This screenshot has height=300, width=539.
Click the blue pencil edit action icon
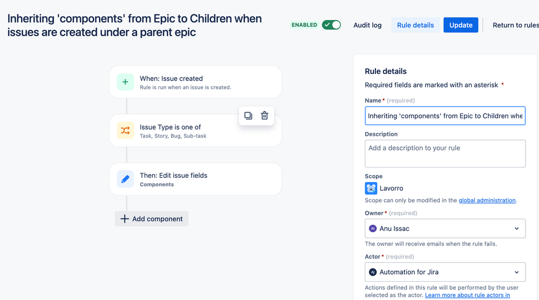pos(125,179)
